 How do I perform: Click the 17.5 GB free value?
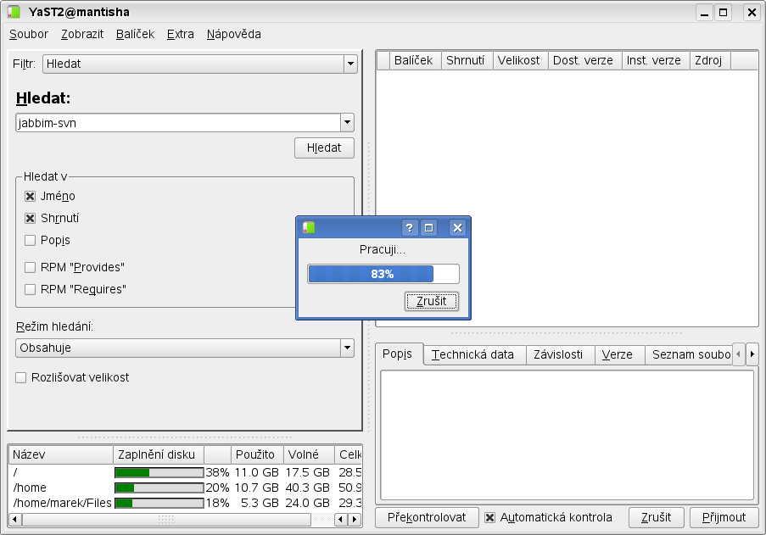pos(308,472)
